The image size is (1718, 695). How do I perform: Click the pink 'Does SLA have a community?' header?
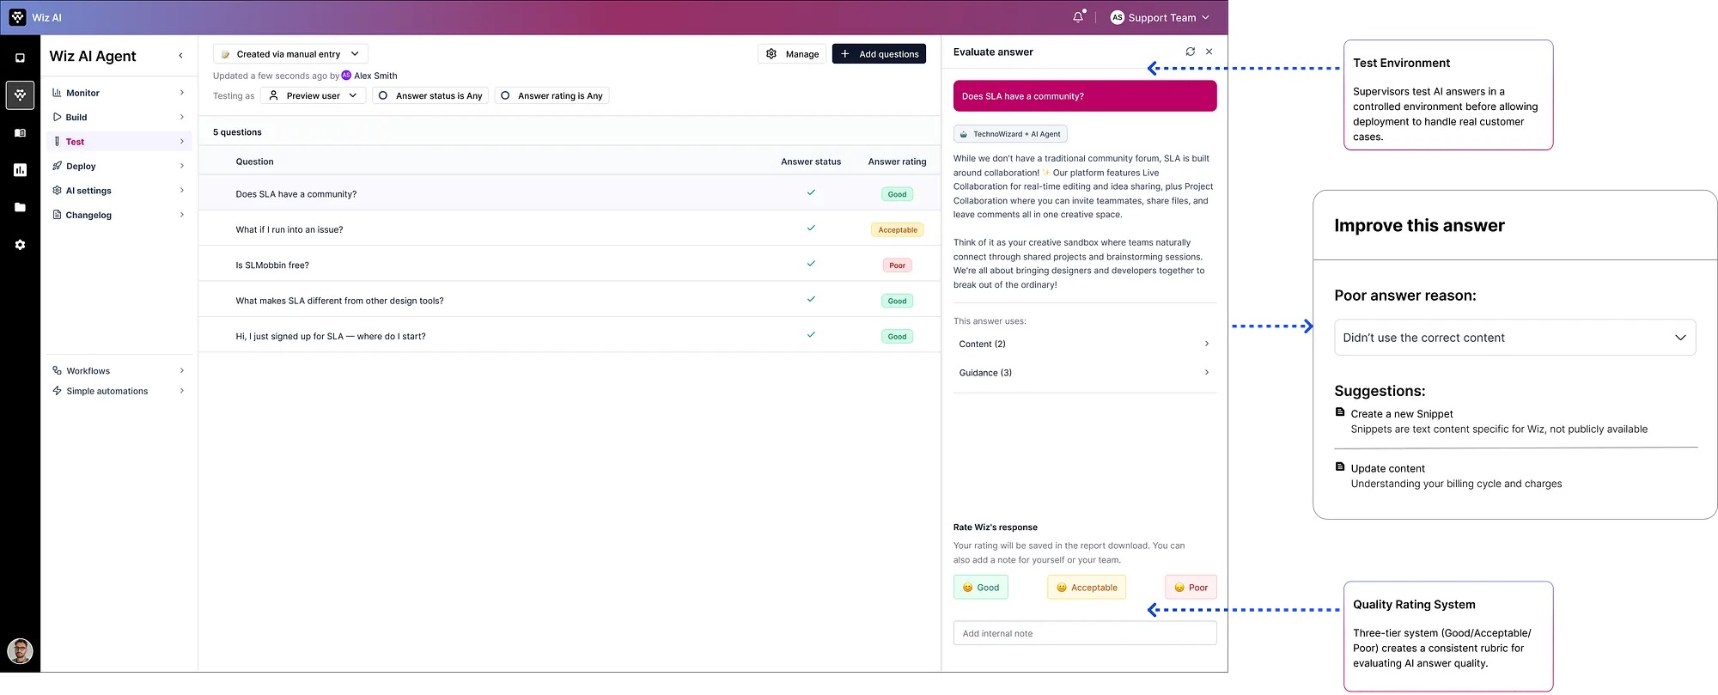(1085, 96)
